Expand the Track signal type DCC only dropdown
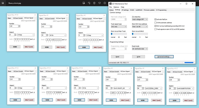Image resolution: width=199 pixels, height=108 pixels. tap(119, 27)
